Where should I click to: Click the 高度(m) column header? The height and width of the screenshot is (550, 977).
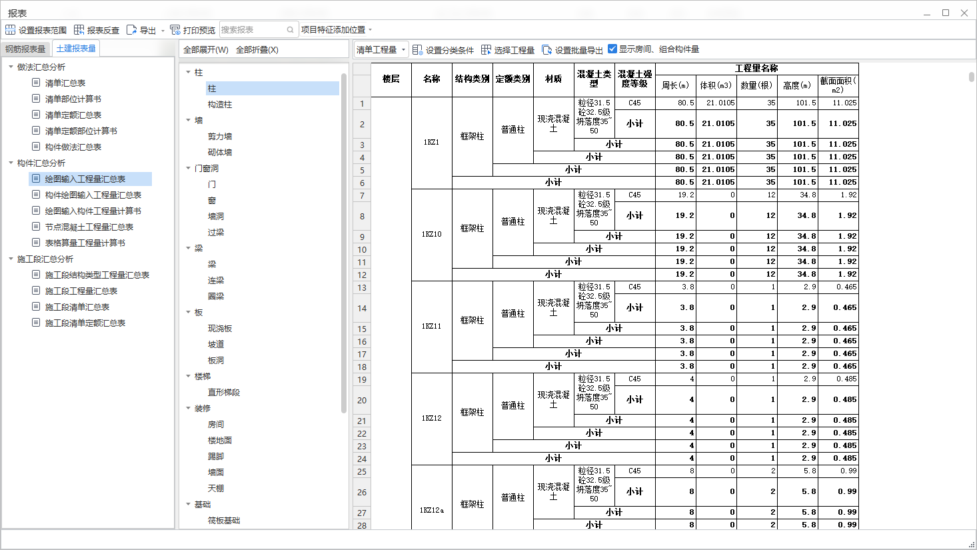pos(798,85)
